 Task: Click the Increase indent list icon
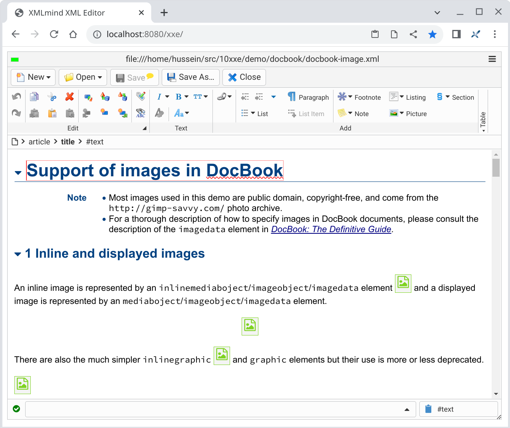(x=259, y=97)
